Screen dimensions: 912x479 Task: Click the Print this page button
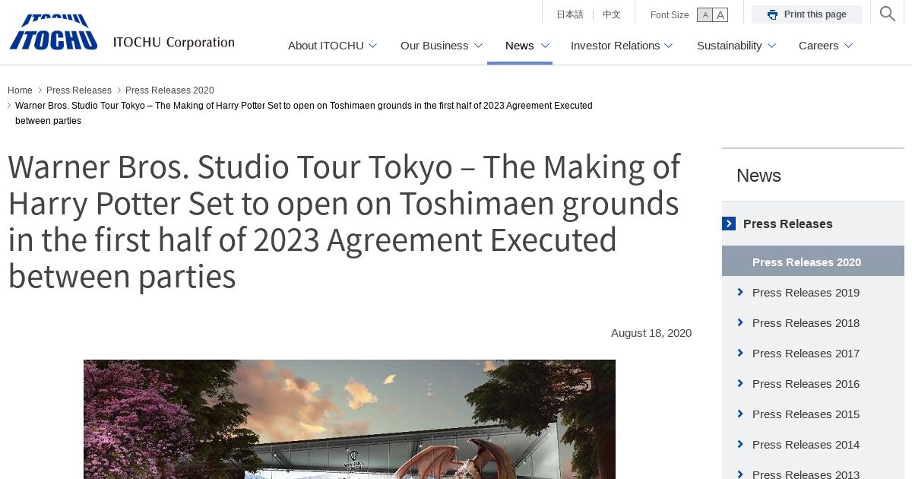tap(807, 14)
